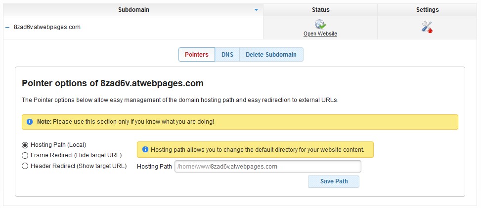Collapse the 8zad6v.atwebpages.com row with the minus icon
Screen dimensions: 481x208
(x=7, y=28)
